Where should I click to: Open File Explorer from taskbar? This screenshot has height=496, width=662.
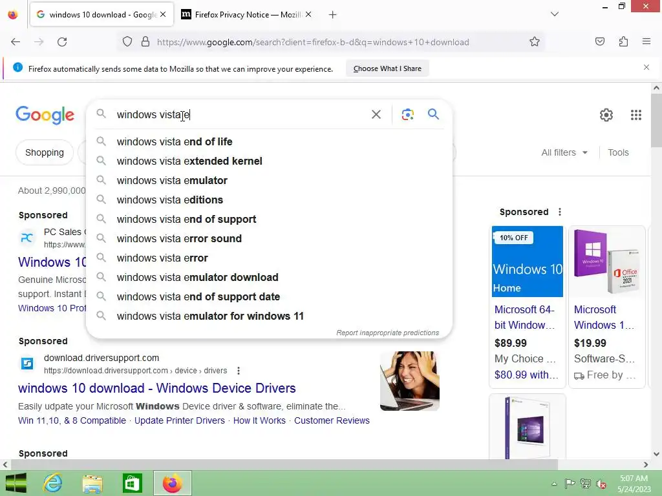click(92, 483)
